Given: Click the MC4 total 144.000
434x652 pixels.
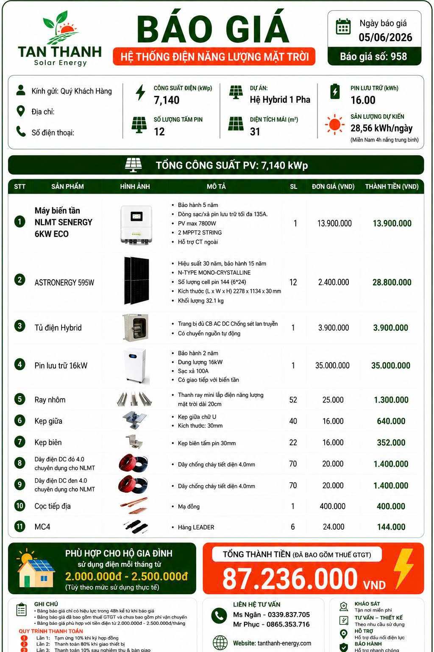Looking at the screenshot, I should [391, 527].
